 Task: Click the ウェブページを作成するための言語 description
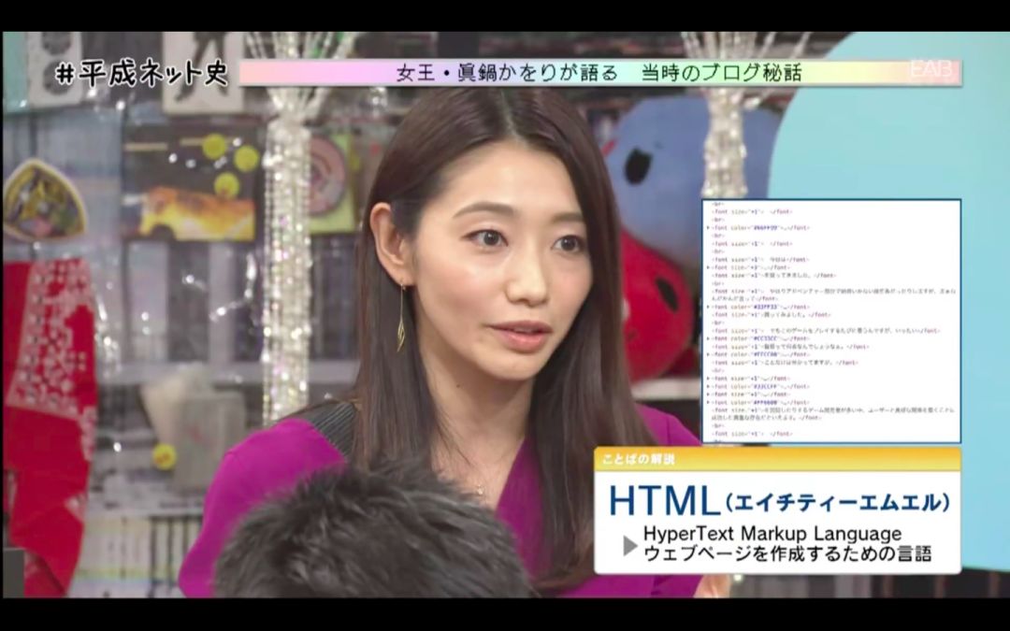(787, 553)
